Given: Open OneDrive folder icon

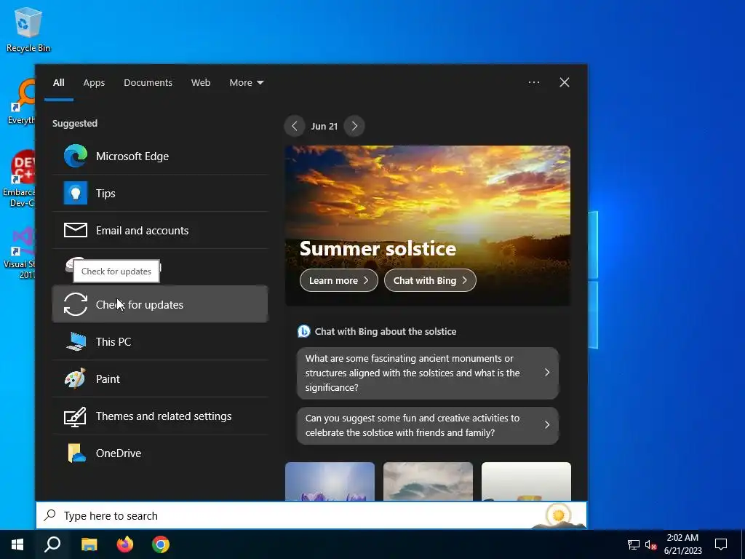Looking at the screenshot, I should (76, 453).
